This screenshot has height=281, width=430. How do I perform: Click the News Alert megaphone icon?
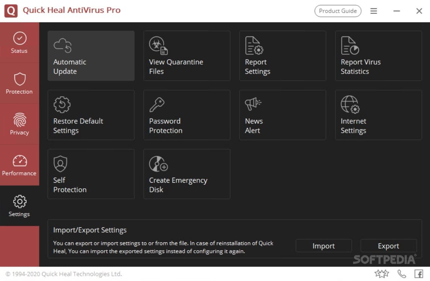point(253,104)
